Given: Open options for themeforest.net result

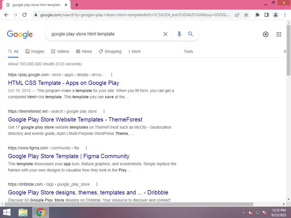Looking at the screenshot, I should click(x=104, y=111).
